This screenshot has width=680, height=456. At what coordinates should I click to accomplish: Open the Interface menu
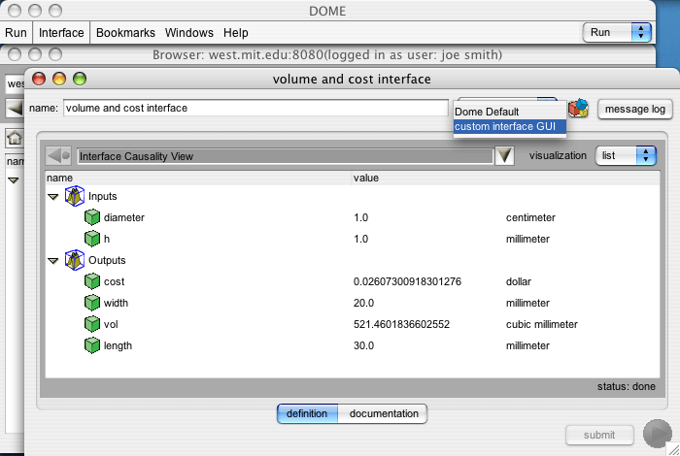point(61,32)
